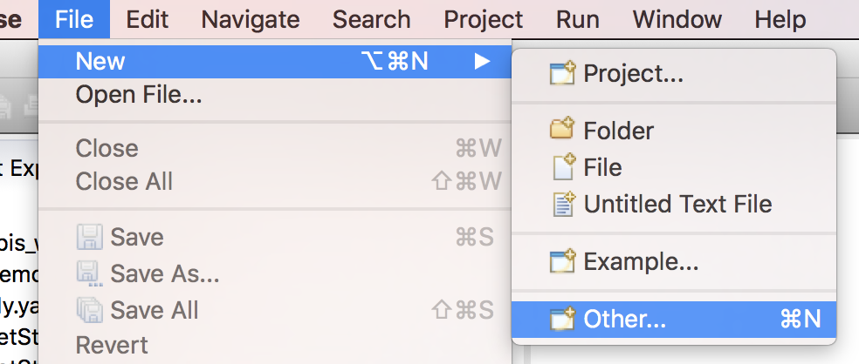This screenshot has width=859, height=364.
Task: Open the Edit menu
Action: [147, 19]
